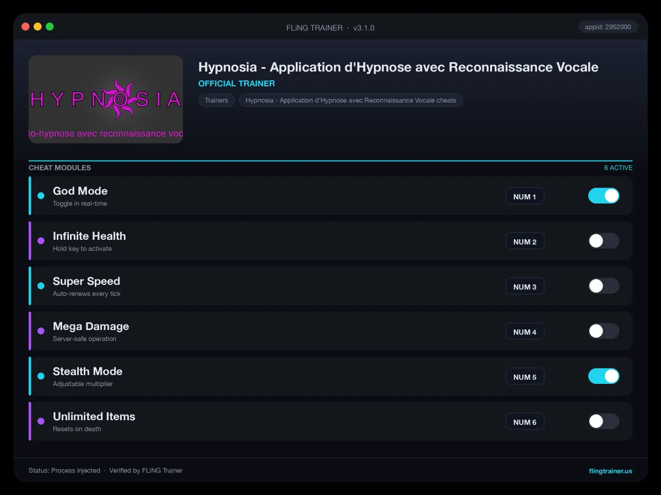Click the "6 ACTIVE" counter
Image resolution: width=661 pixels, height=495 pixels.
pyautogui.click(x=618, y=168)
